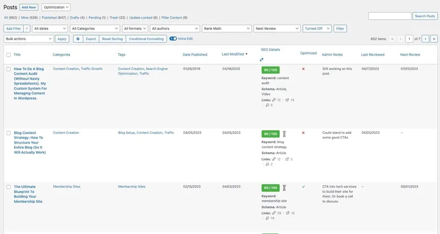Show All (652) posts view
Image resolution: width=440 pixels, height=234 pixels.
(x=10, y=17)
